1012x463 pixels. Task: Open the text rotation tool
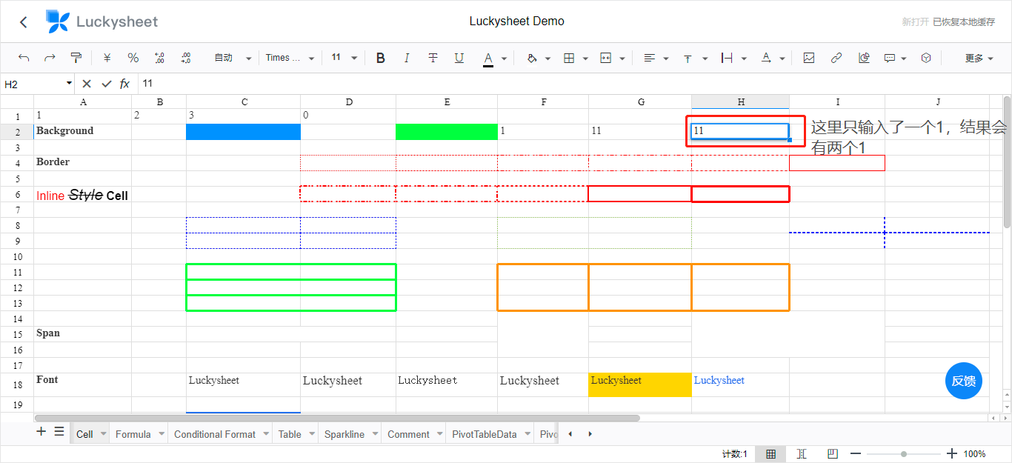click(x=766, y=58)
